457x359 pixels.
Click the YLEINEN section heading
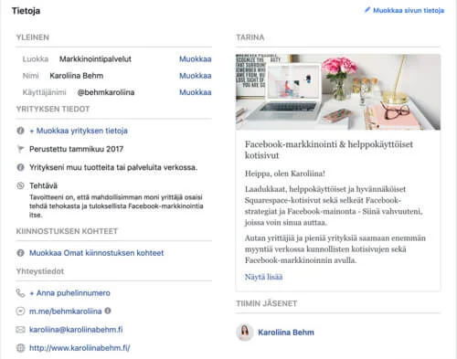point(33,37)
